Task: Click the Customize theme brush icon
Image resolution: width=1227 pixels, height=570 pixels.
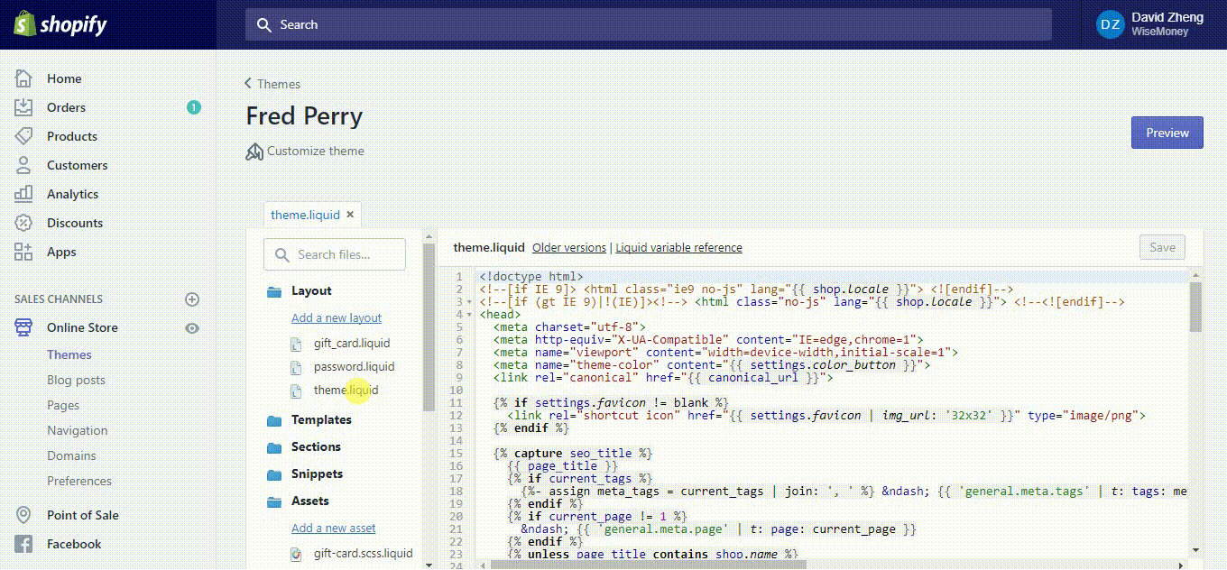Action: pyautogui.click(x=254, y=152)
